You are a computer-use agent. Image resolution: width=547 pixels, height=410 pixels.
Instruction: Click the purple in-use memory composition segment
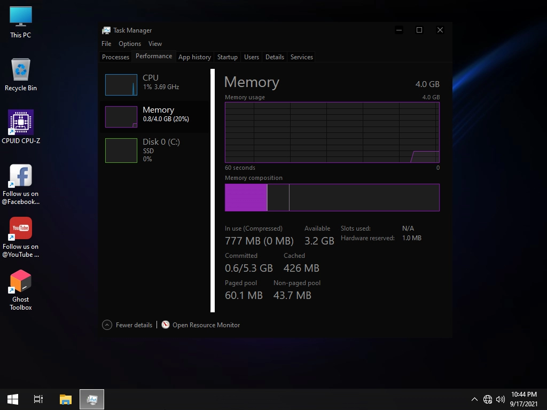pyautogui.click(x=246, y=198)
